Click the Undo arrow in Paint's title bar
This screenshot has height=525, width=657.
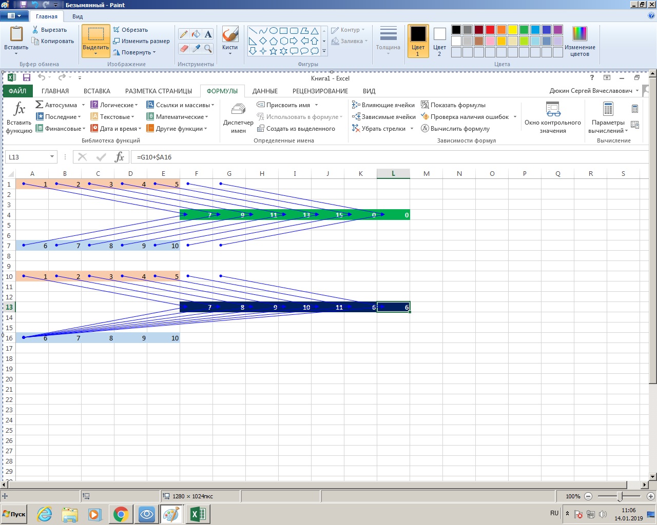34,5
